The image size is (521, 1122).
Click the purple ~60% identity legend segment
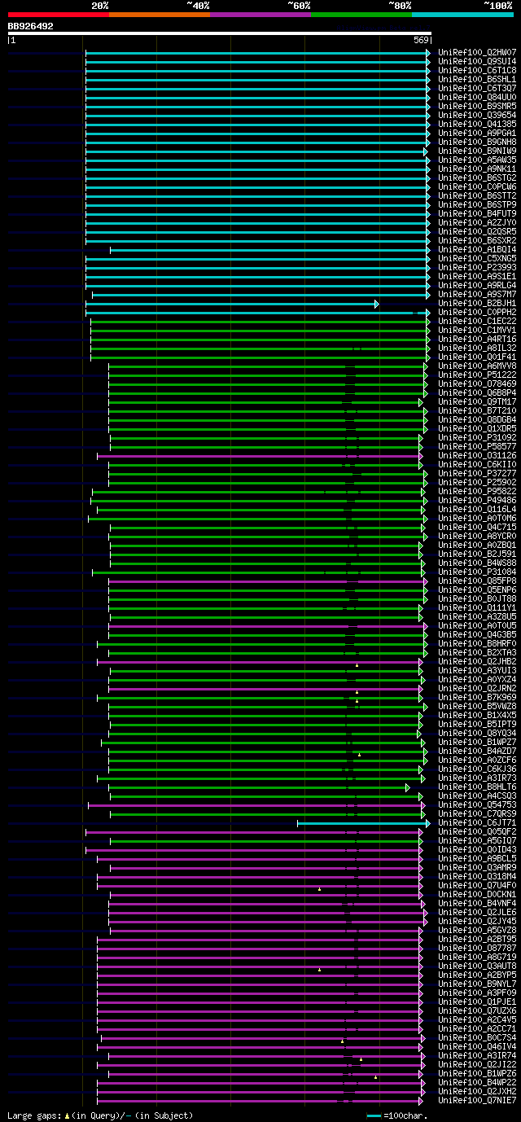click(260, 14)
